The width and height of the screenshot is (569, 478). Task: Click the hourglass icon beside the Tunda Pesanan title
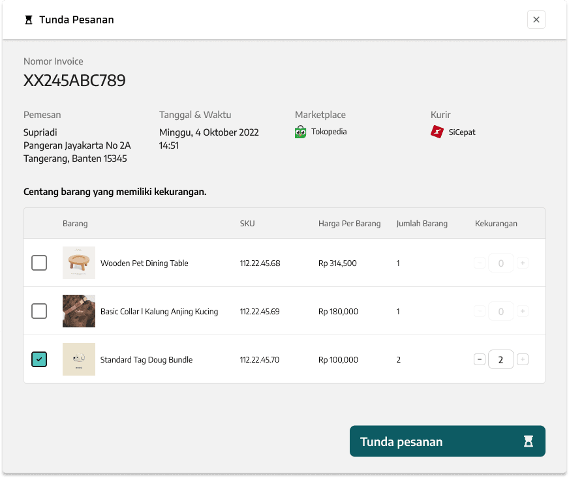pyautogui.click(x=28, y=20)
